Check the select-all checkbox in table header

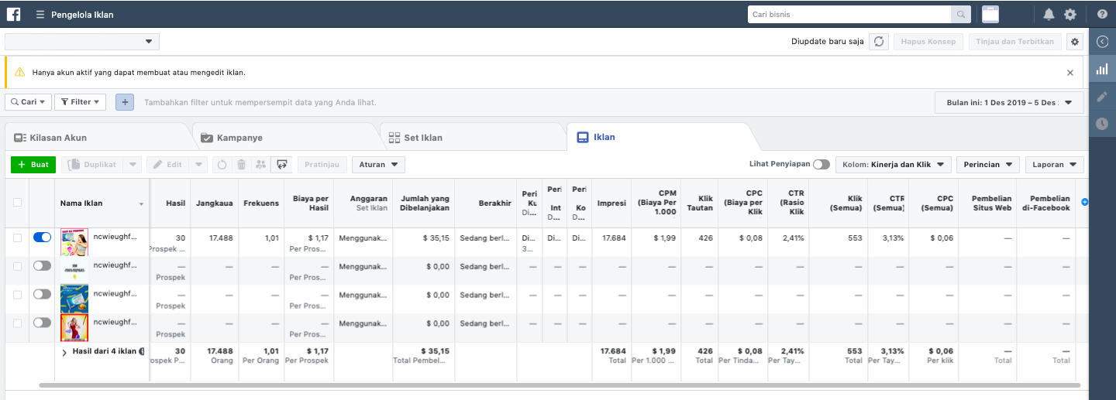click(17, 203)
